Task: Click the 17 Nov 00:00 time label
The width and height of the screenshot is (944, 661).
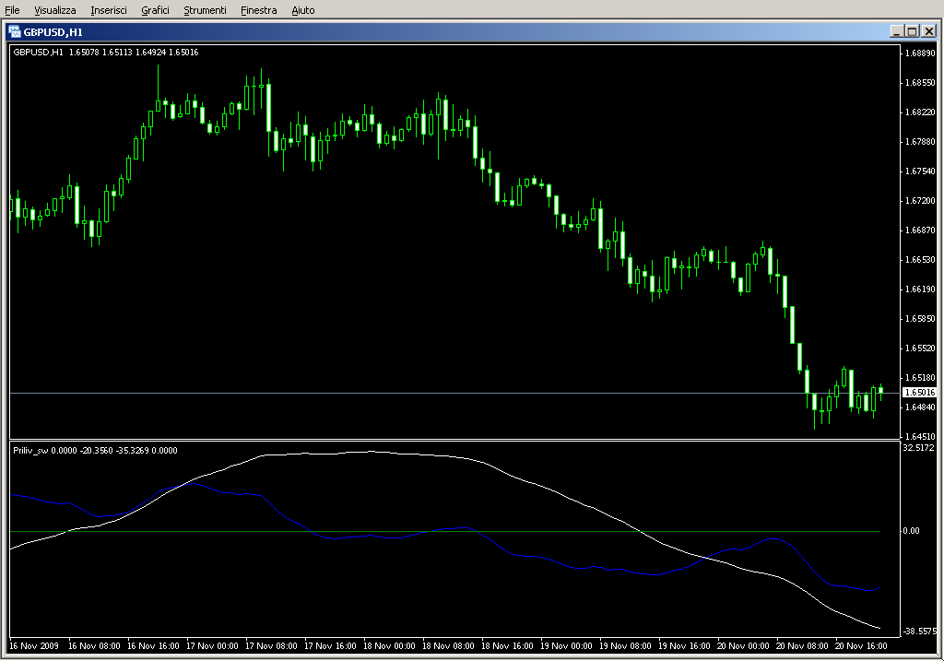Action: pos(212,646)
